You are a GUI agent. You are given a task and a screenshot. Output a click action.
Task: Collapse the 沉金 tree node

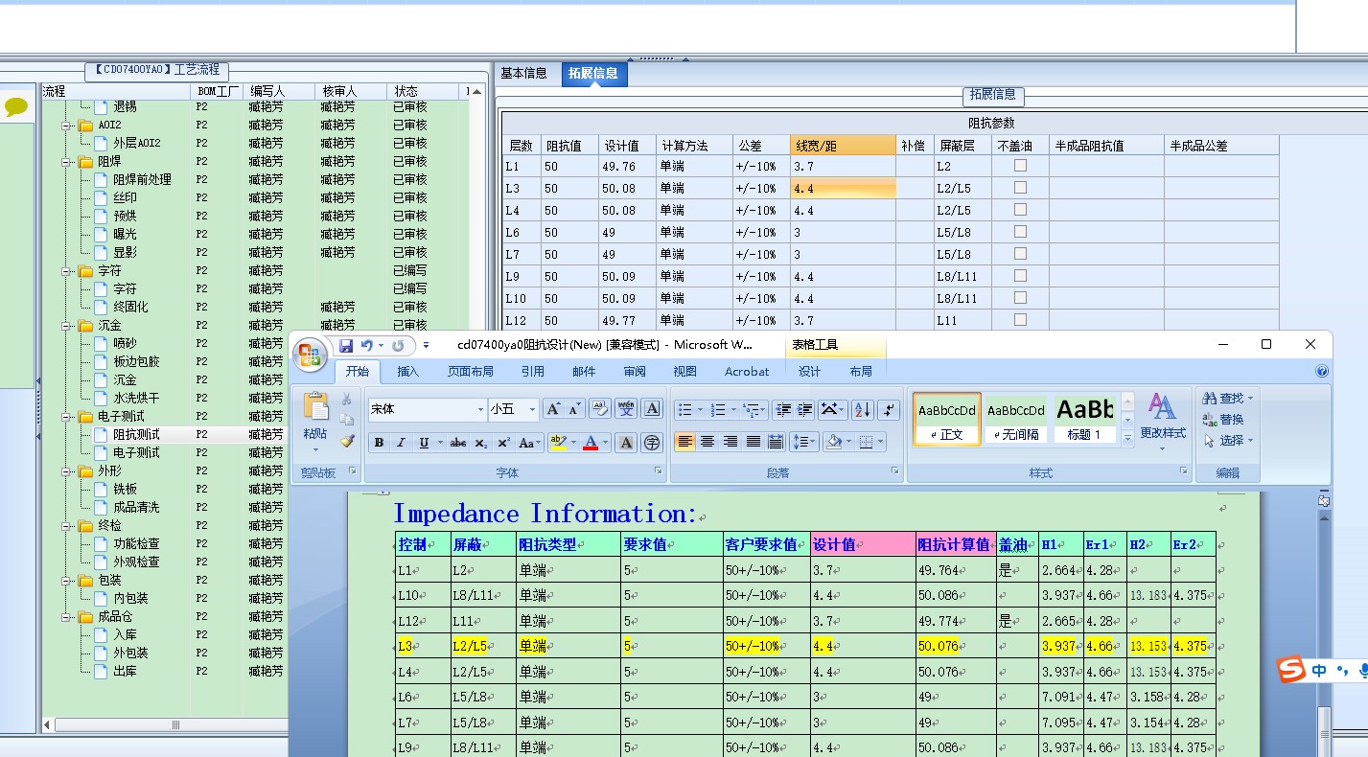coord(67,326)
